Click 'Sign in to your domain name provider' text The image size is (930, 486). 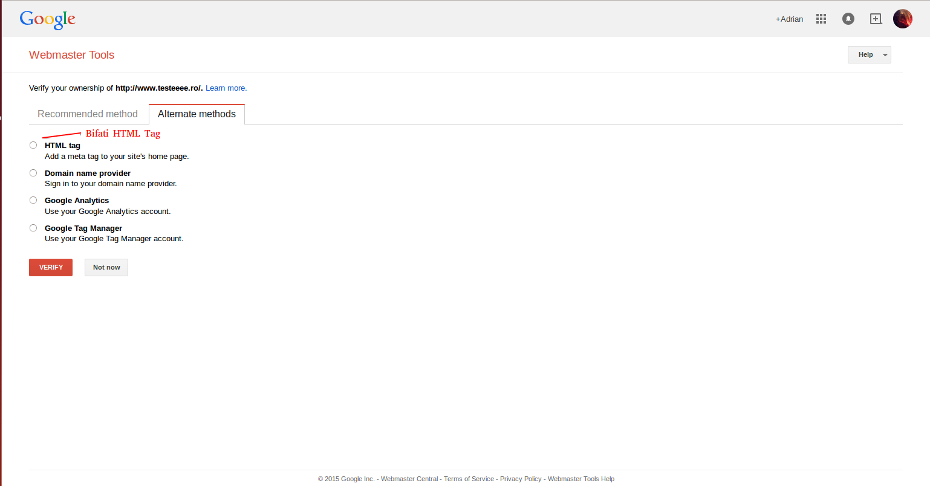(111, 184)
